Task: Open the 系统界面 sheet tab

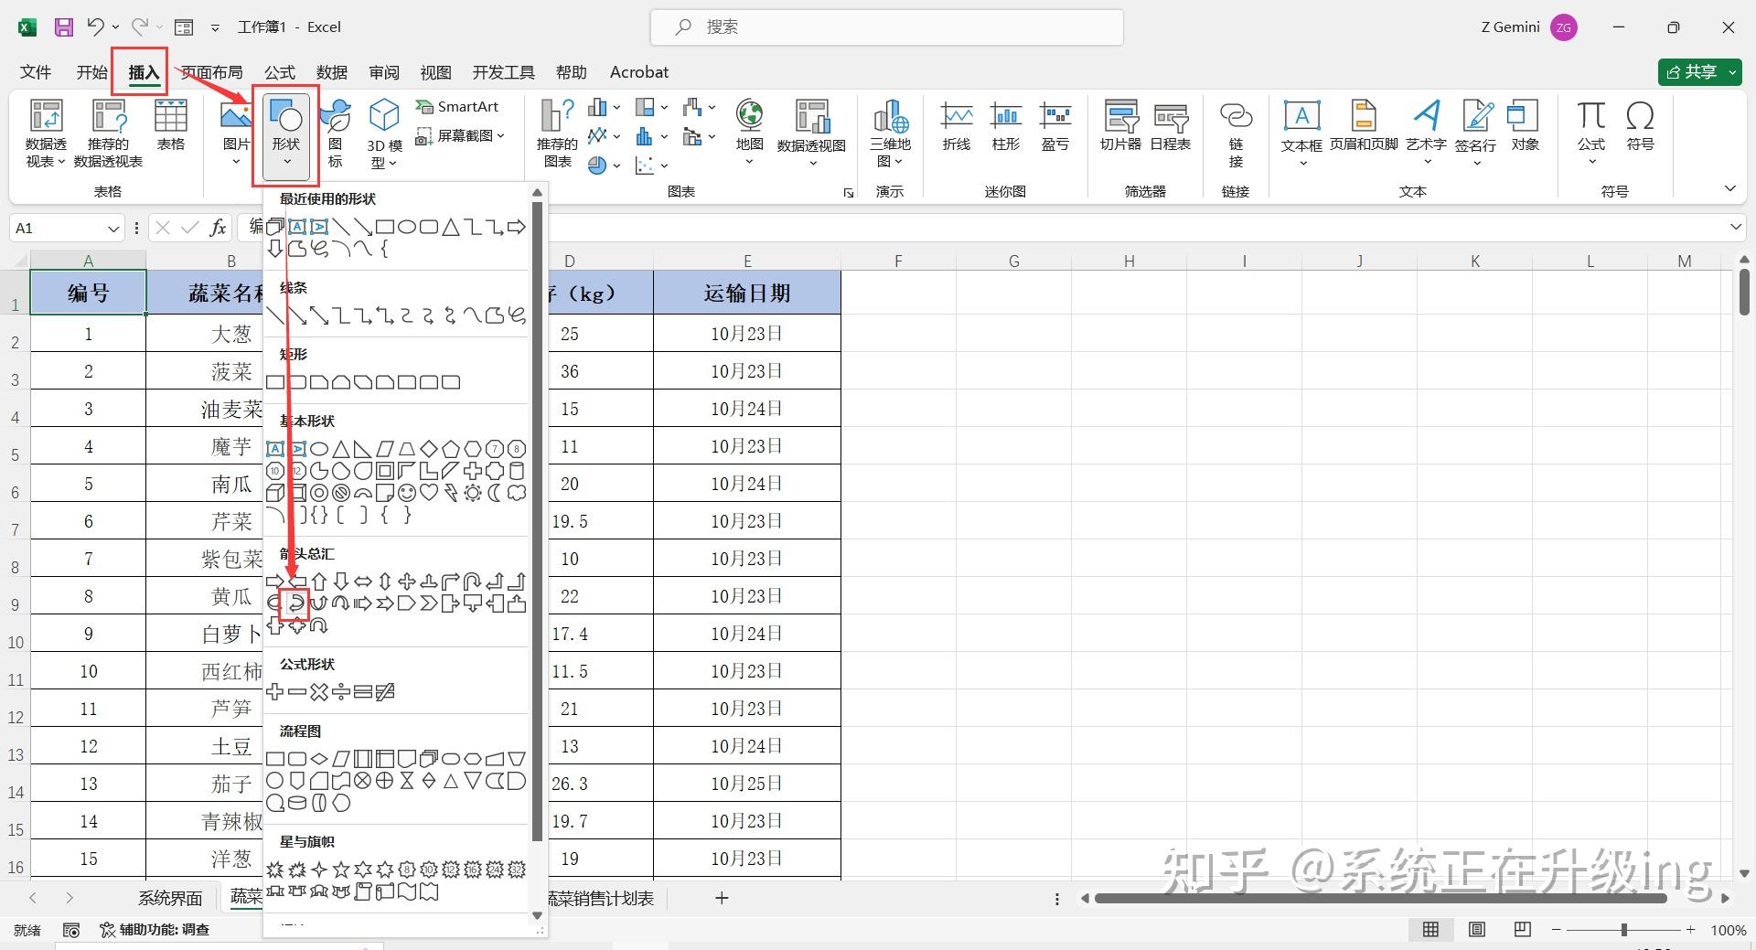Action: [x=170, y=899]
